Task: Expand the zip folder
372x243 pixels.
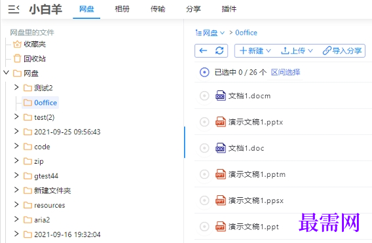Action: (x=16, y=160)
